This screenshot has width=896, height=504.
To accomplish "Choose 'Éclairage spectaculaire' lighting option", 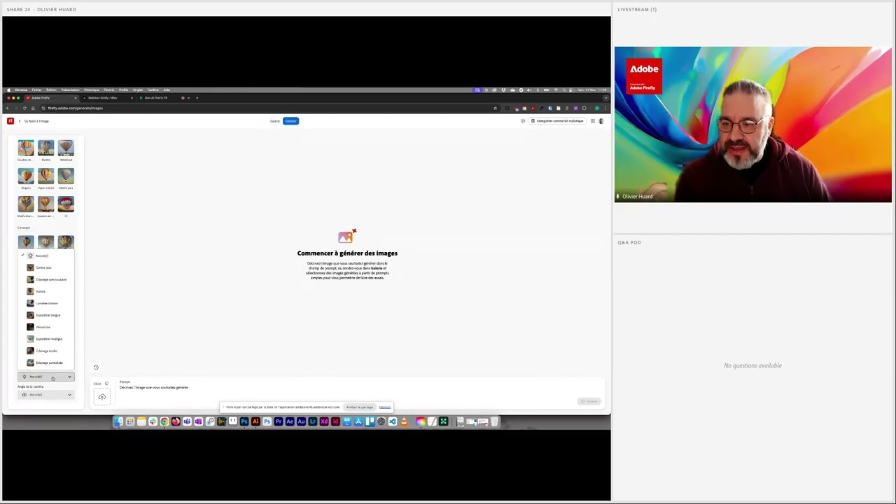I will [x=45, y=279].
